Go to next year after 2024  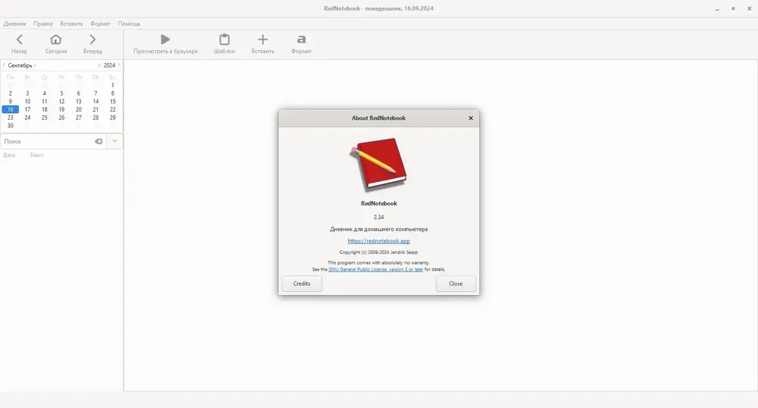point(120,65)
